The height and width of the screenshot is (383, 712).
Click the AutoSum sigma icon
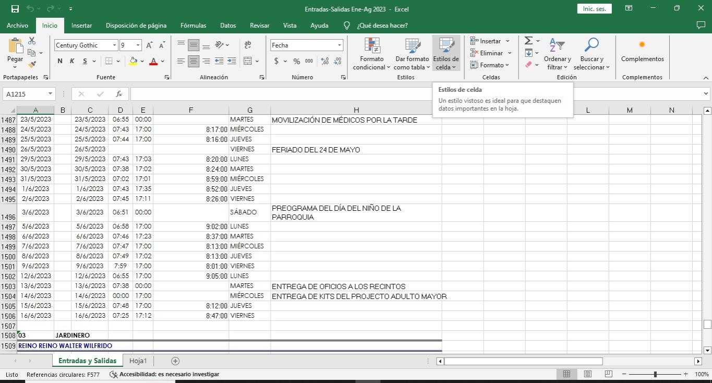coord(528,41)
